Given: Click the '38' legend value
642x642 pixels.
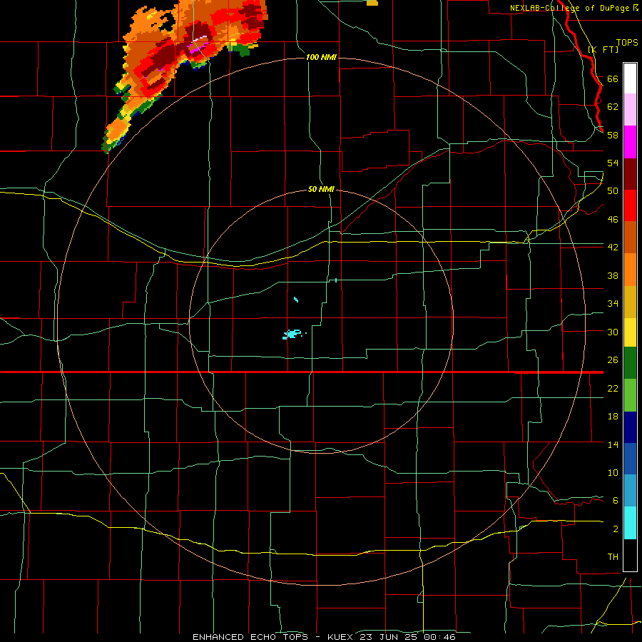Looking at the screenshot, I should coord(613,276).
